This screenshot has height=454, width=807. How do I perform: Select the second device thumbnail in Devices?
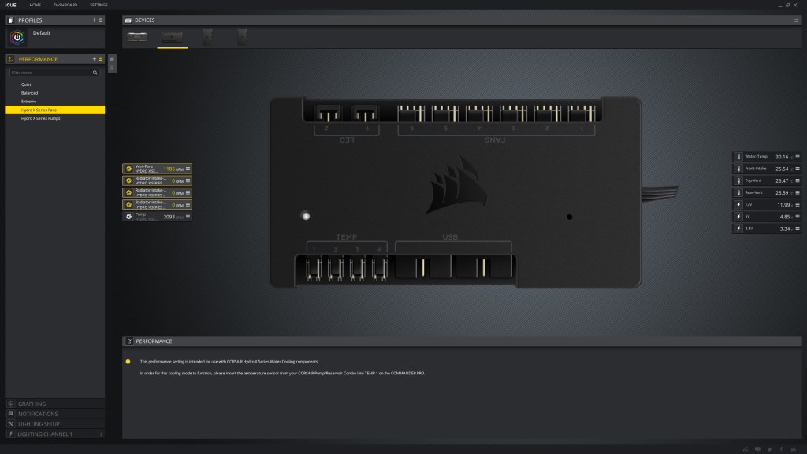172,36
